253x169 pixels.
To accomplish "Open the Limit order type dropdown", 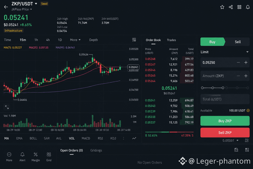I will point(225,52).
